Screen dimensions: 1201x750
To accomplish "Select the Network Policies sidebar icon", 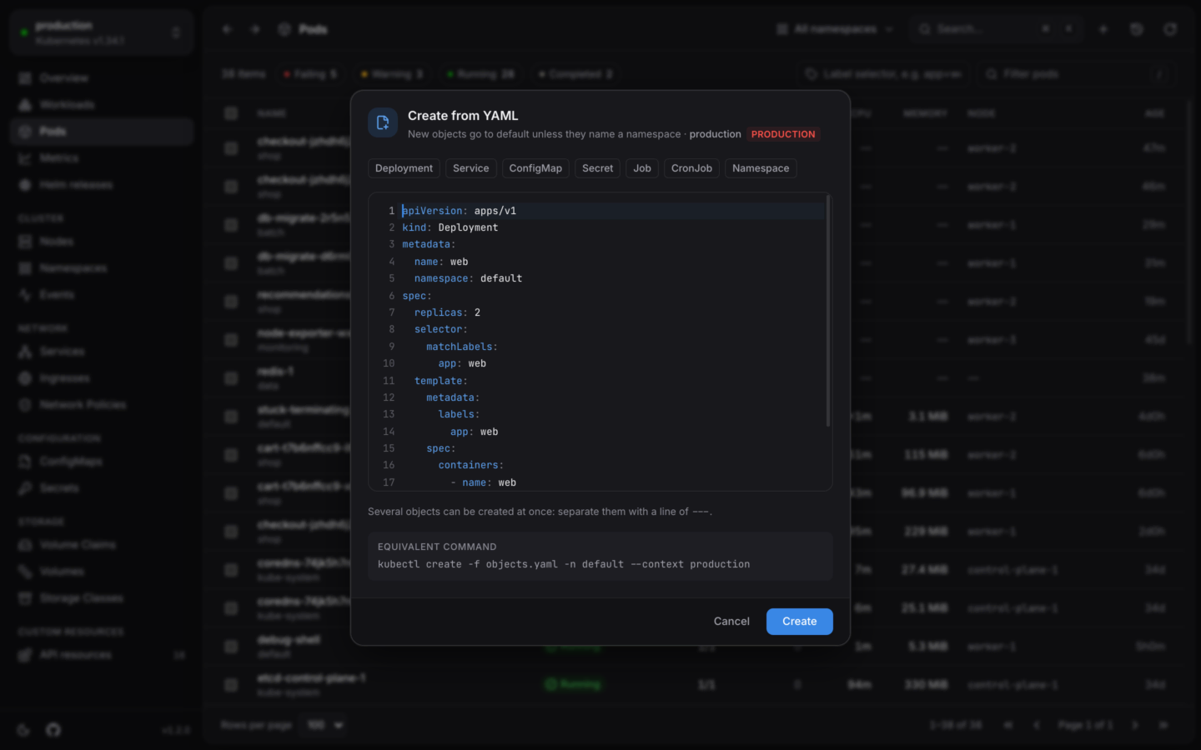I will pos(25,405).
